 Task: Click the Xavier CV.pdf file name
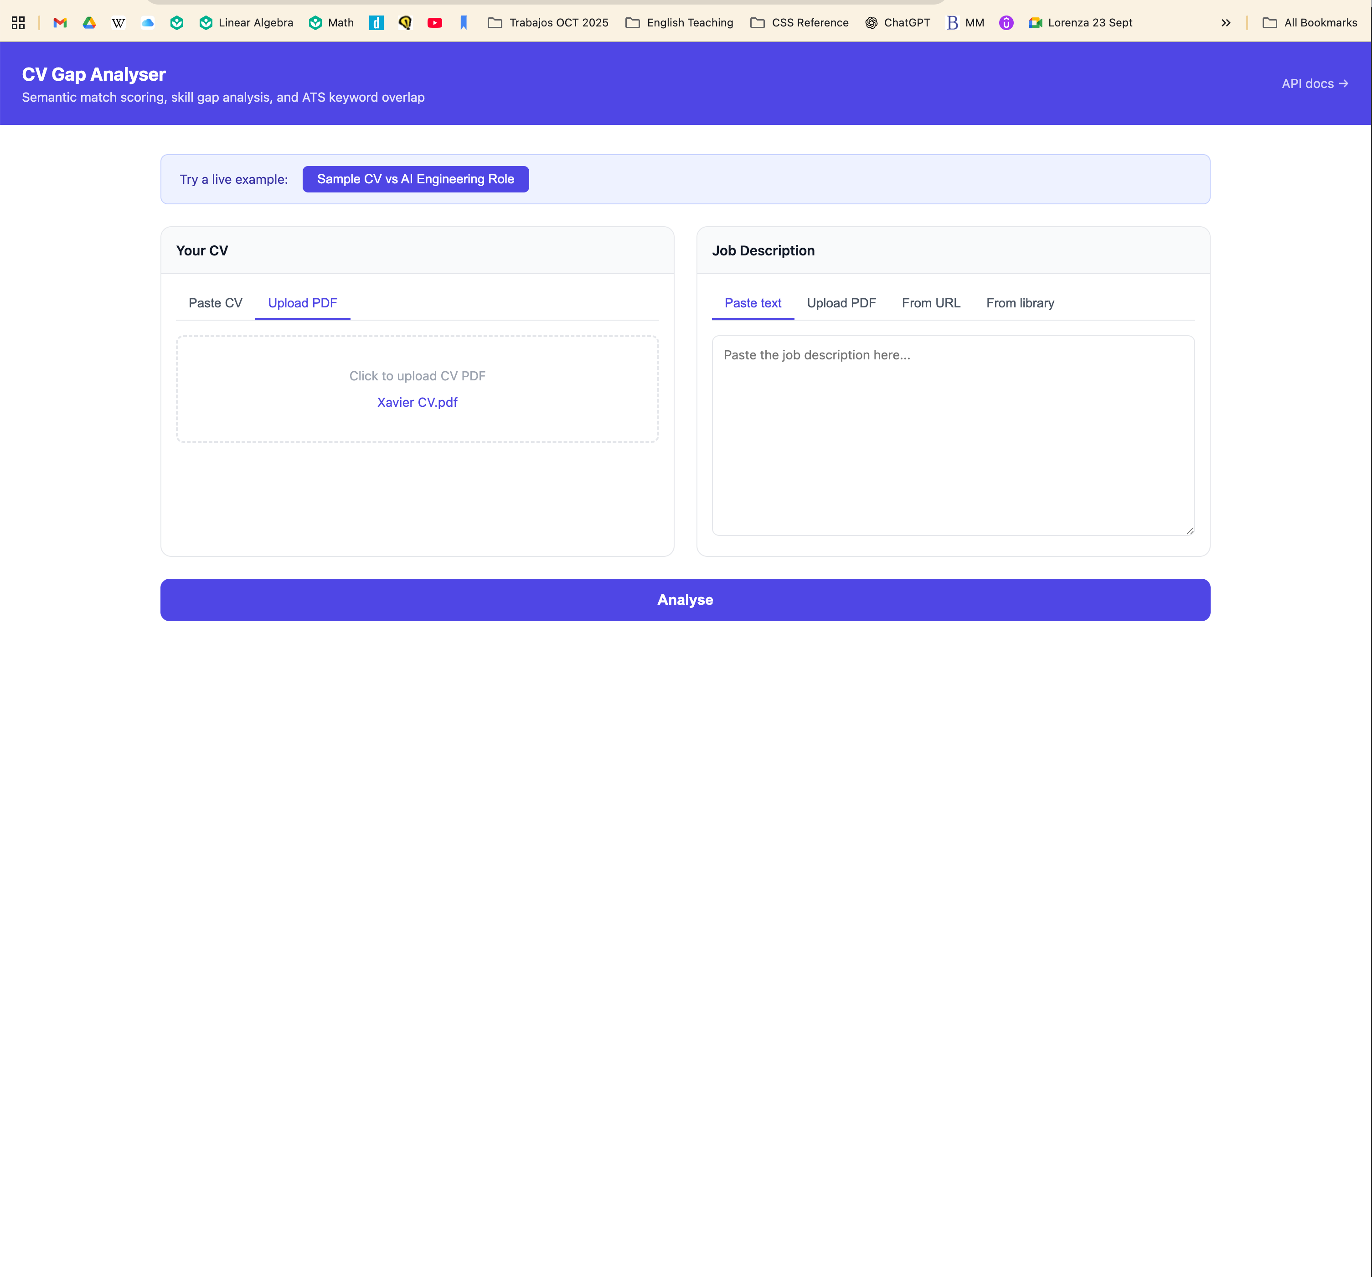[417, 402]
